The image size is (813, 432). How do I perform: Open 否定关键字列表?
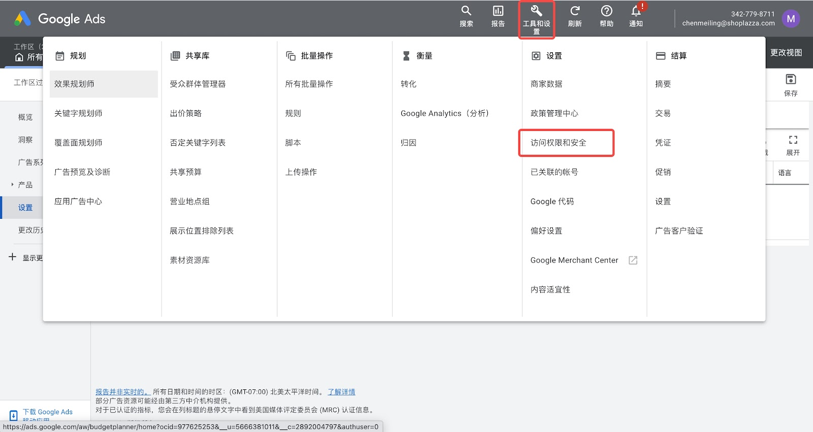pos(198,143)
